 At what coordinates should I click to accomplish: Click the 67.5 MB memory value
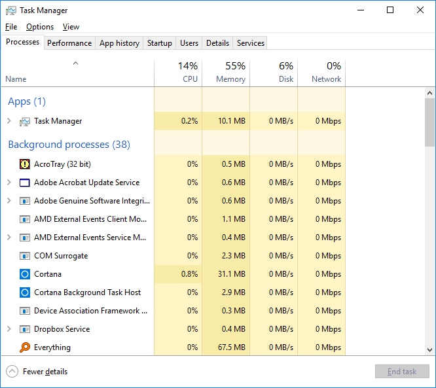[232, 347]
